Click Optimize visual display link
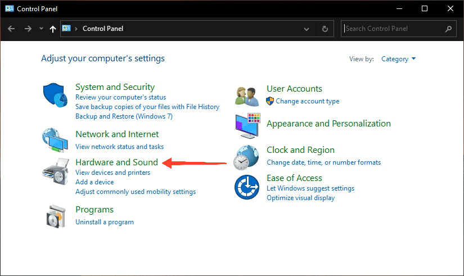464x276 pixels. (x=301, y=198)
